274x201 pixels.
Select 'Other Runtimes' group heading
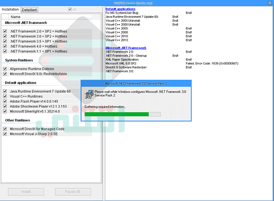pos(17,121)
